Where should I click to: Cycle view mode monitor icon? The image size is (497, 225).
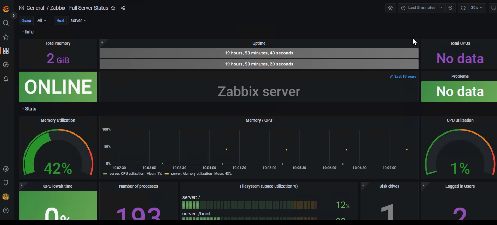[x=493, y=8]
